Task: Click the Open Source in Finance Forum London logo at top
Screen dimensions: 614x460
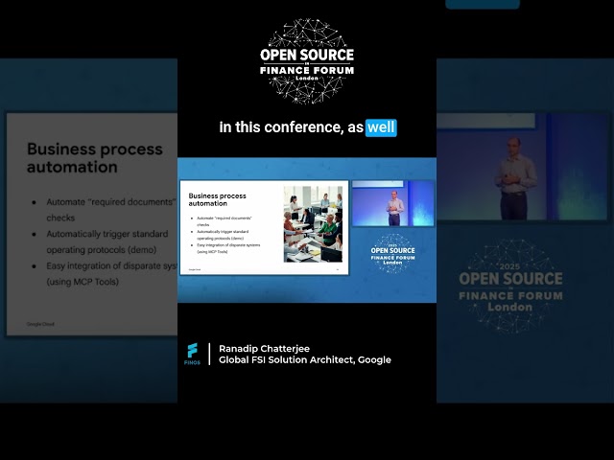Action: coord(307,61)
